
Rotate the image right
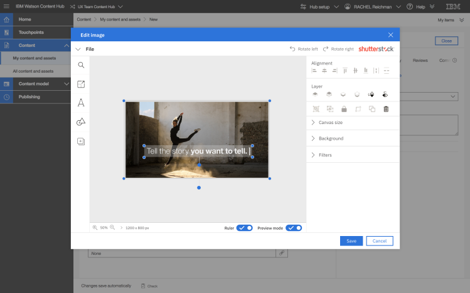click(338, 49)
